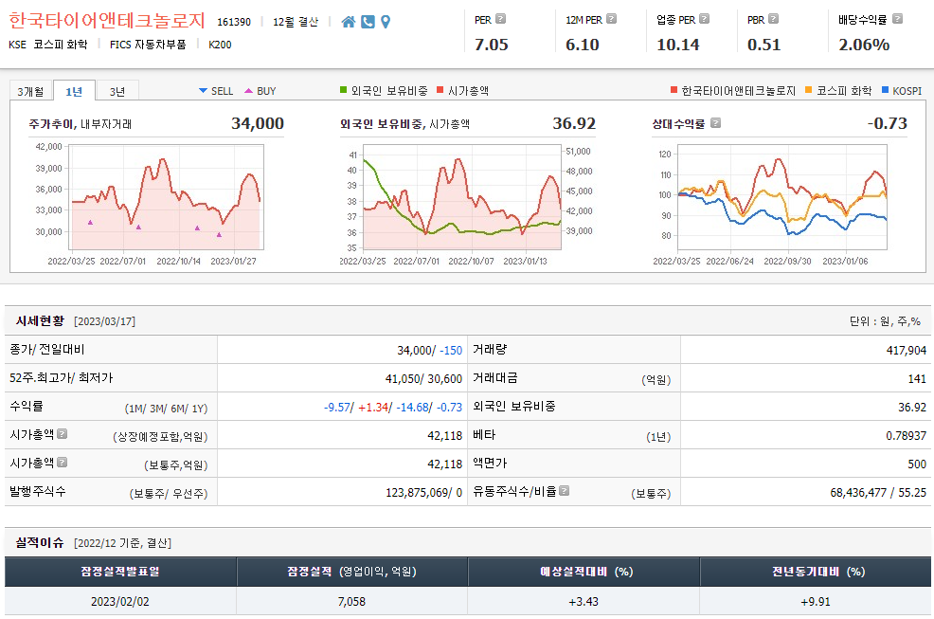Click the blue SELL triangle legend marker

tap(203, 91)
